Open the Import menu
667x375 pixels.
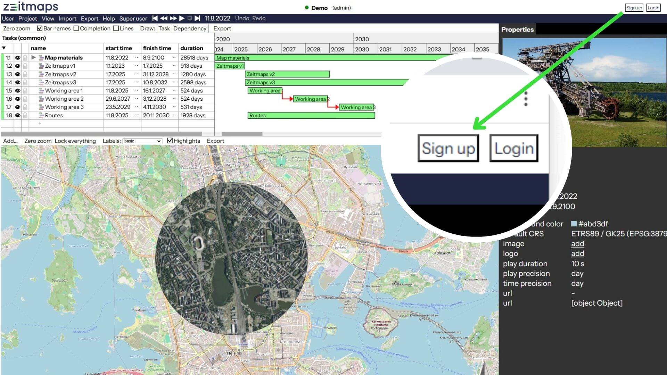67,18
